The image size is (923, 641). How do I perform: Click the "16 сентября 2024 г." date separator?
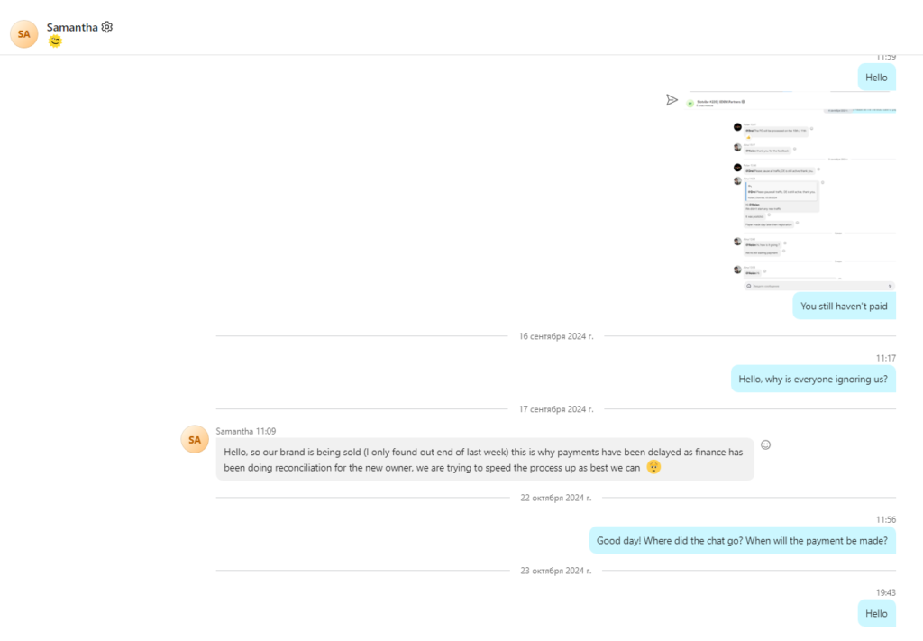tap(555, 336)
